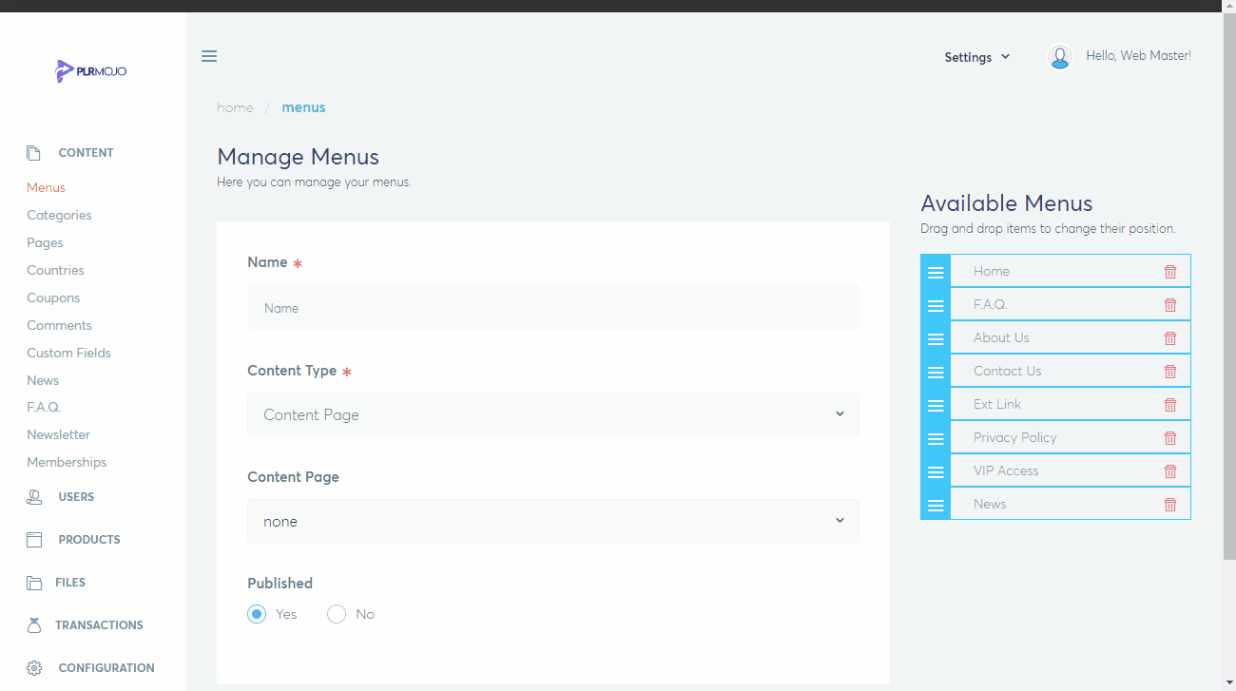Image resolution: width=1236 pixels, height=691 pixels.
Task: Expand the Products section in sidebar
Action: pyautogui.click(x=88, y=539)
